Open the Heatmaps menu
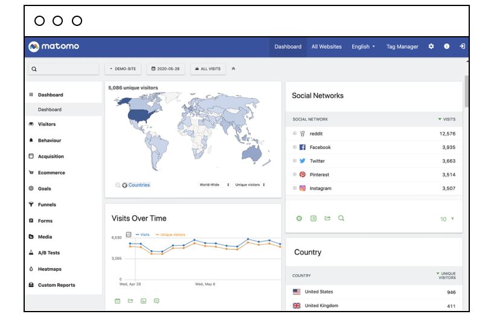The width and height of the screenshot is (494, 317). [50, 269]
